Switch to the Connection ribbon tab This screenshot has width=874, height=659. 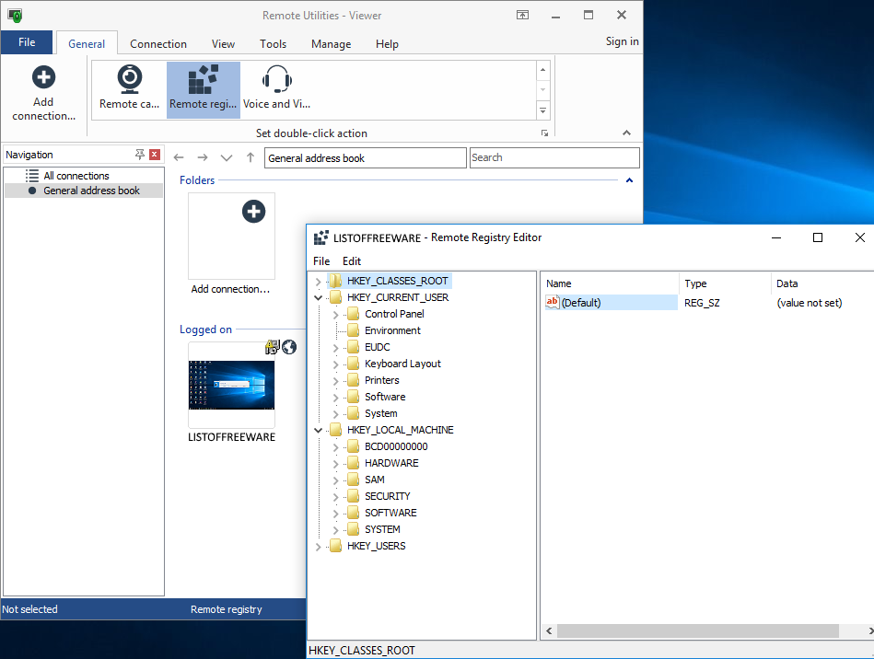158,43
